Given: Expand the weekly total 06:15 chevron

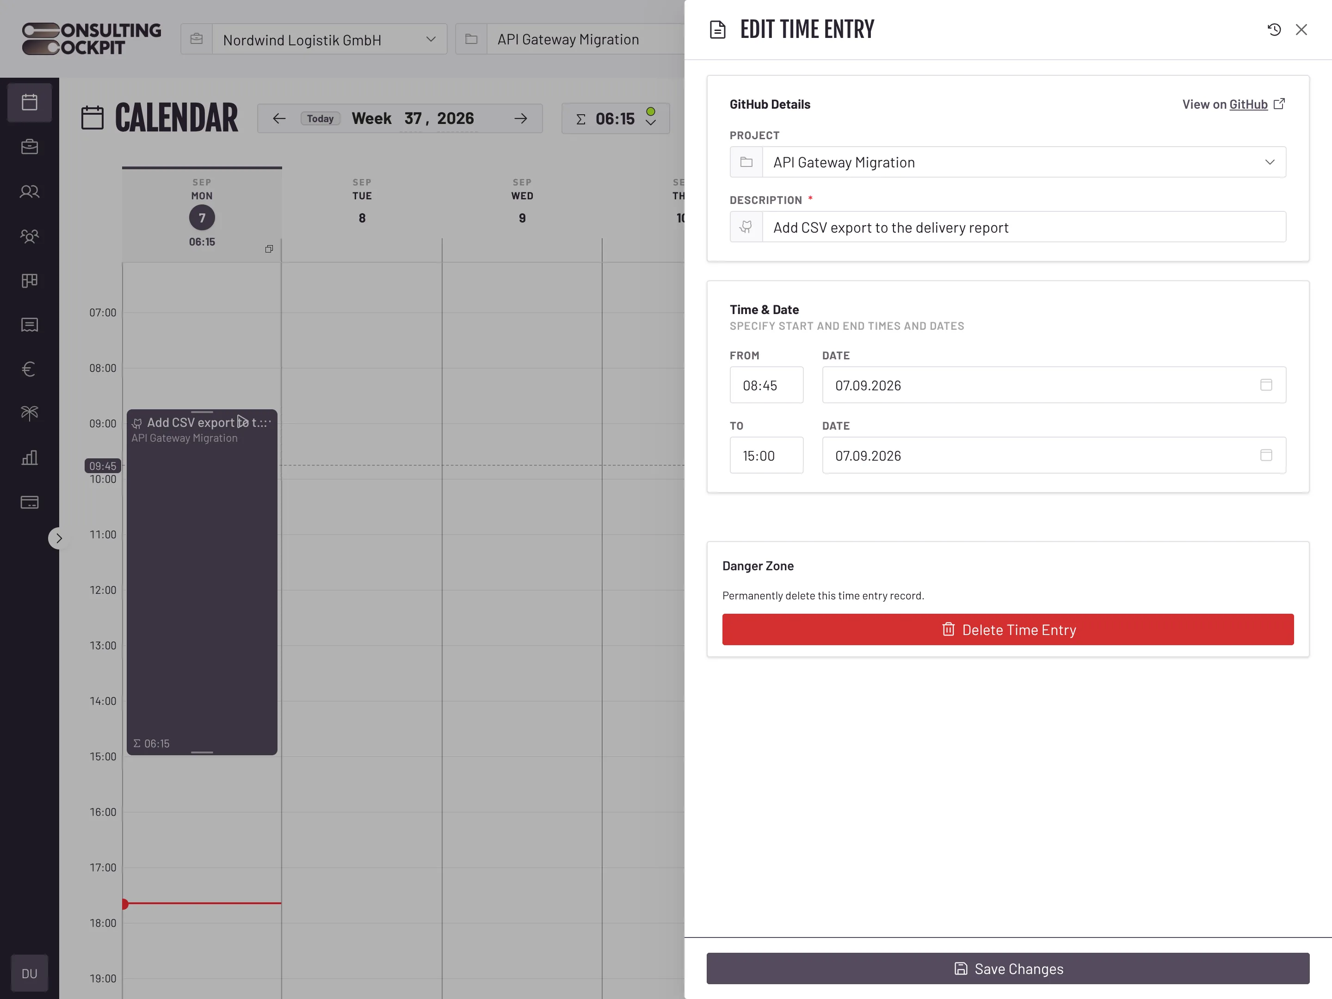Looking at the screenshot, I should point(651,123).
